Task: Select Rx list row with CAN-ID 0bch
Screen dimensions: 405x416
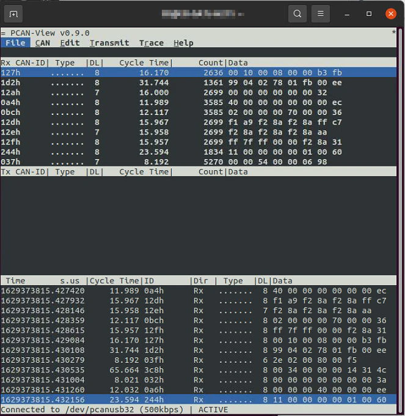Action: [x=199, y=112]
